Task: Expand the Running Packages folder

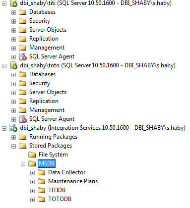Action: 13,138
